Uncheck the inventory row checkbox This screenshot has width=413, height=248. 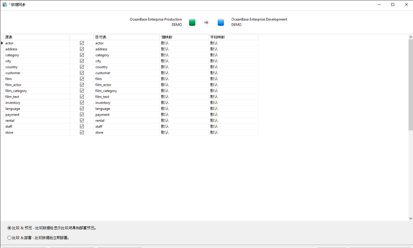click(82, 103)
